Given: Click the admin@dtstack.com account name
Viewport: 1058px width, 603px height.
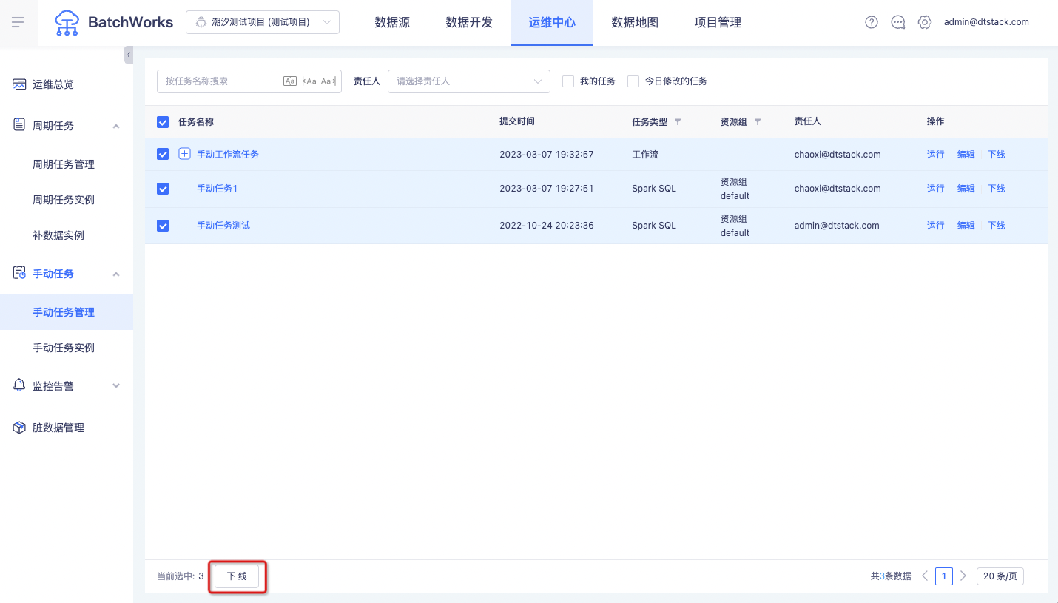Looking at the screenshot, I should click(986, 22).
